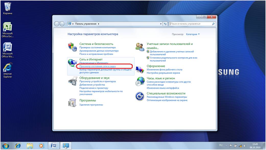This screenshot has width=266, height=150.
Task: Click the Панель управления breadcrumb
Action: coord(86,24)
